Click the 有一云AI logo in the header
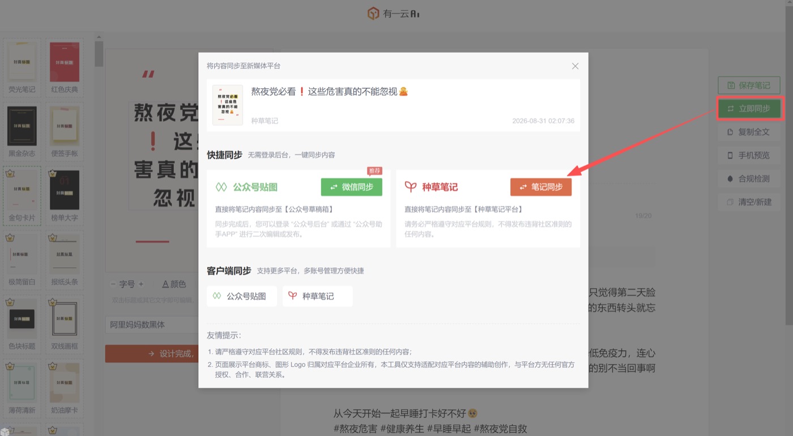The image size is (793, 436). [394, 14]
